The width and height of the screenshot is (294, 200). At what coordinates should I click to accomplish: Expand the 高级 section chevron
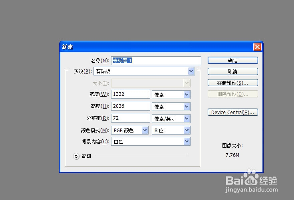click(76, 156)
